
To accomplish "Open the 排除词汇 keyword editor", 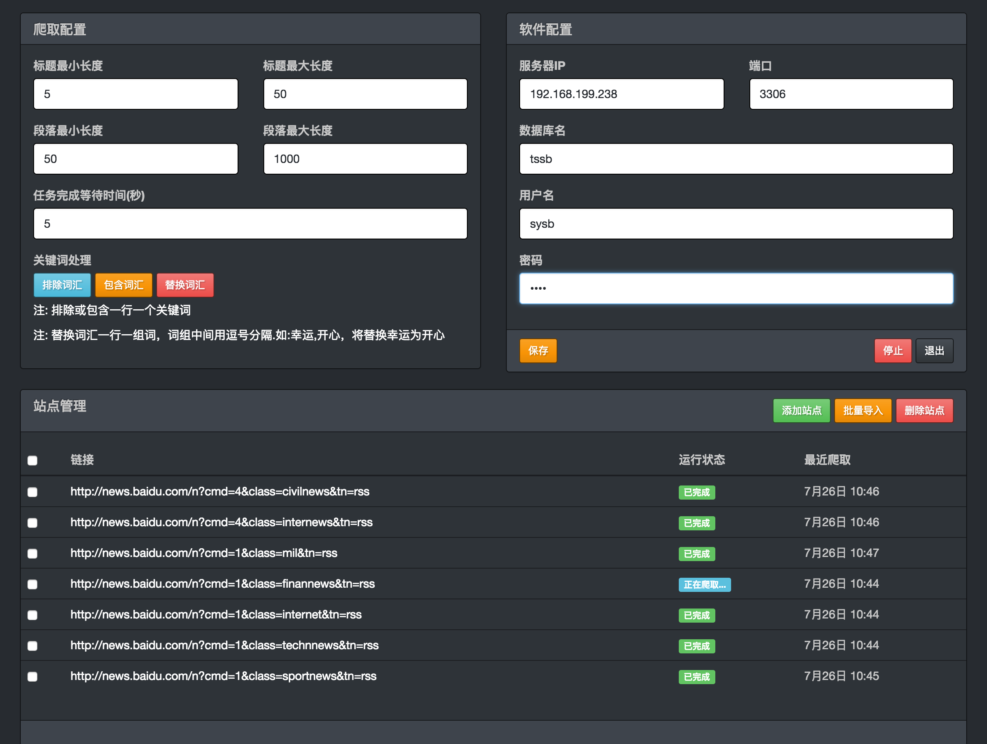I will [x=62, y=285].
